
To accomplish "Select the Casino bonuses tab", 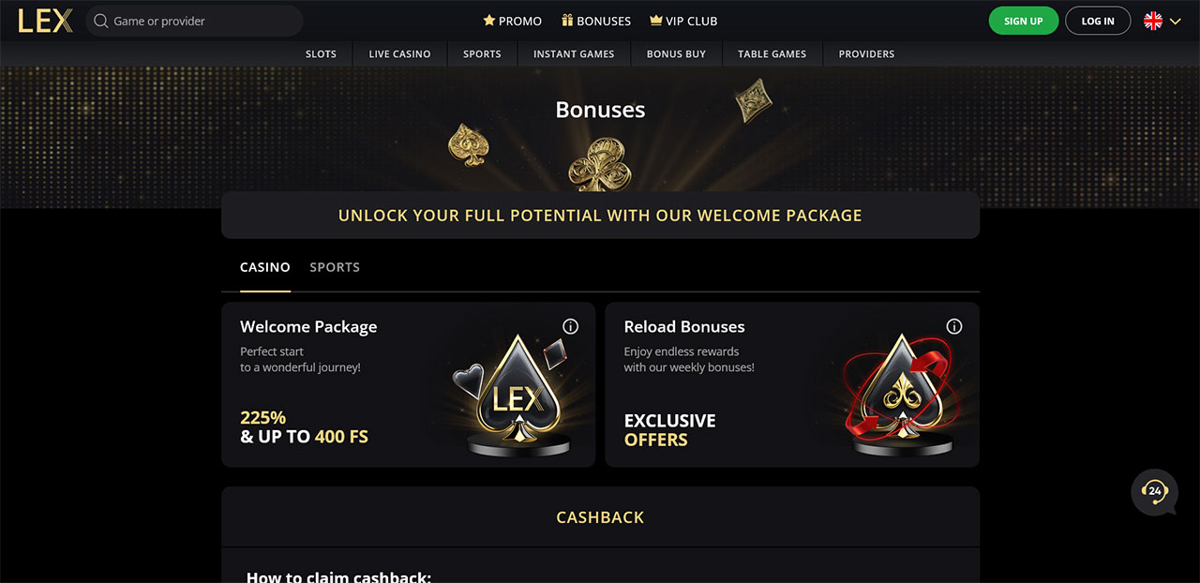I will click(x=265, y=267).
